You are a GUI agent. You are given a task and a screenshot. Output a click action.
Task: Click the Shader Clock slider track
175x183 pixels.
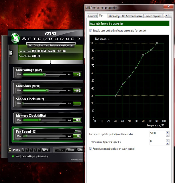44,104
